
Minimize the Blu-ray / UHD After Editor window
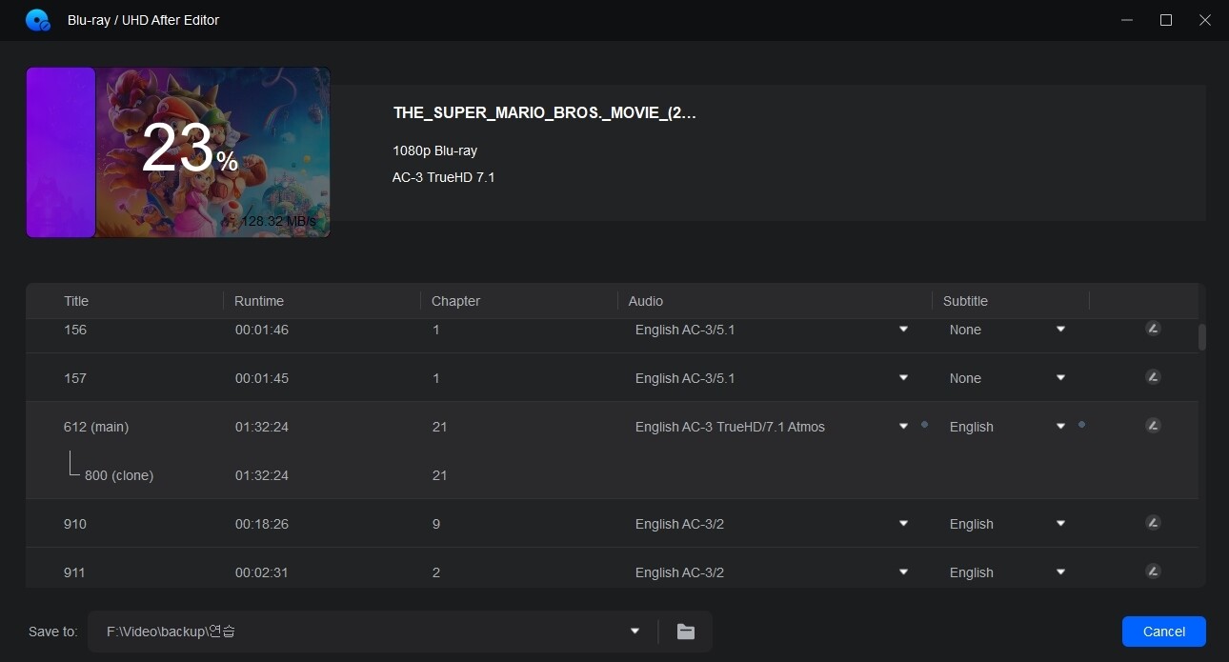click(1127, 20)
